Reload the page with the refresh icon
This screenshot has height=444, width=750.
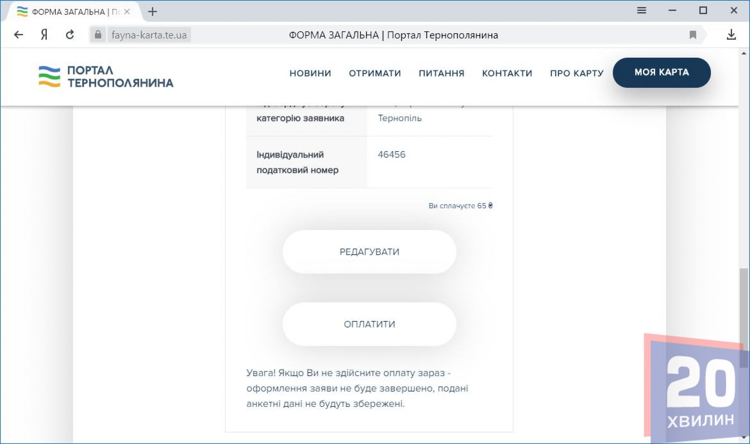tap(70, 35)
